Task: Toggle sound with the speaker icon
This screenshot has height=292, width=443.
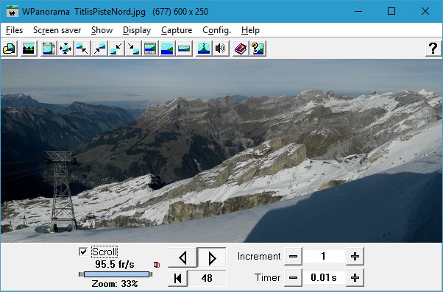Action: point(221,49)
